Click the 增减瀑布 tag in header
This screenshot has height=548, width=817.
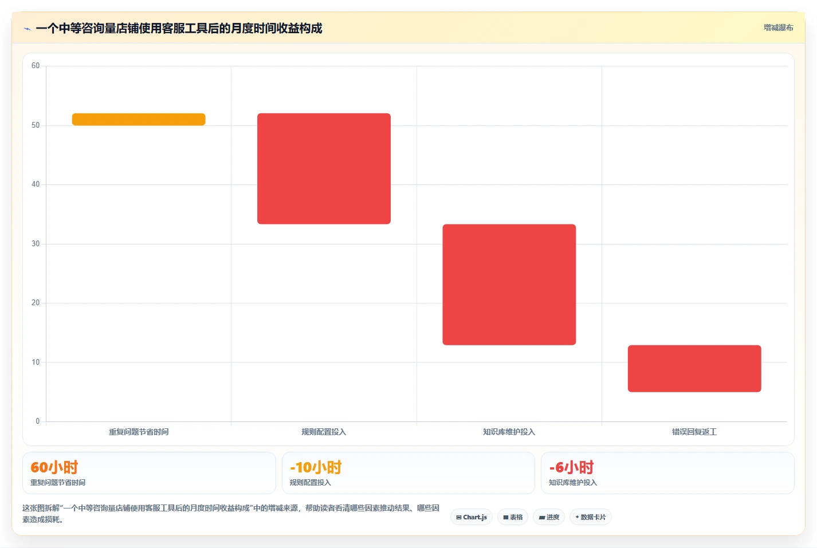click(x=778, y=27)
